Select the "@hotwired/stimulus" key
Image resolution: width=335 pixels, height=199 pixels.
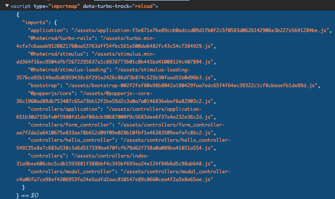[x=57, y=54]
